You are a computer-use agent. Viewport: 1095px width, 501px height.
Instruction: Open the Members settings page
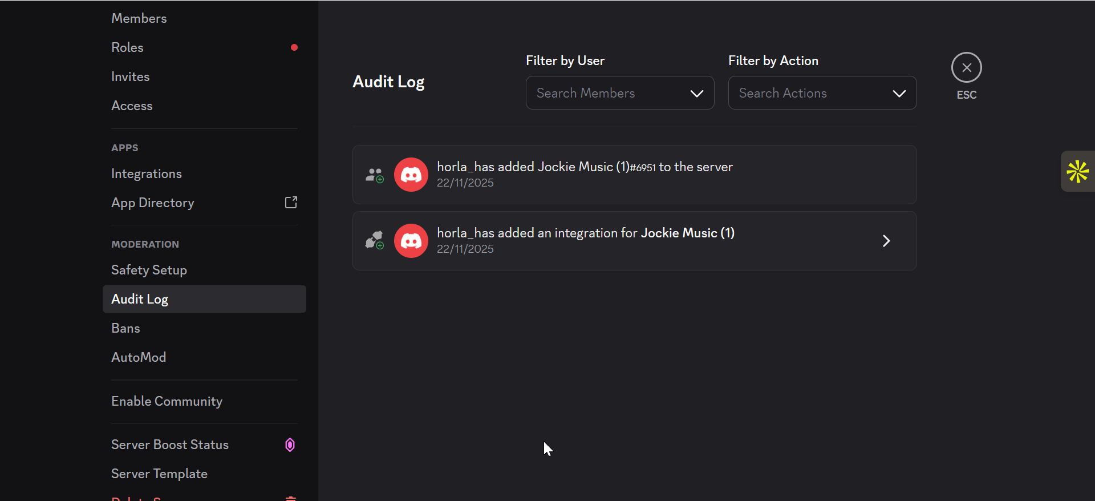(x=139, y=18)
